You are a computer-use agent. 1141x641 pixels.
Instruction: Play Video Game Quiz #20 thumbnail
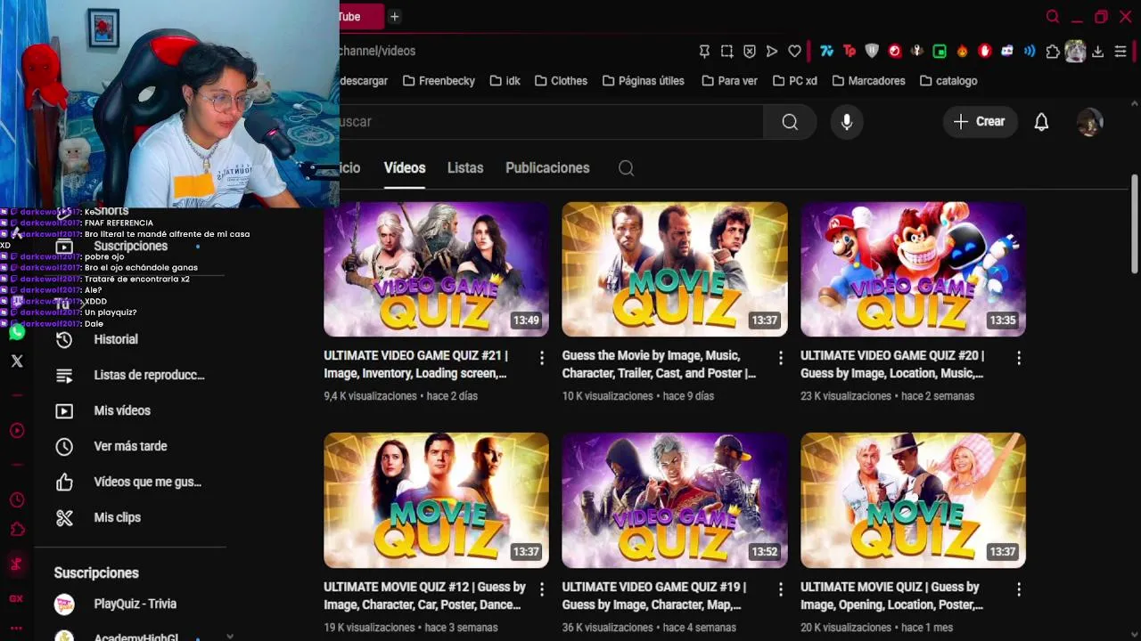tap(913, 270)
